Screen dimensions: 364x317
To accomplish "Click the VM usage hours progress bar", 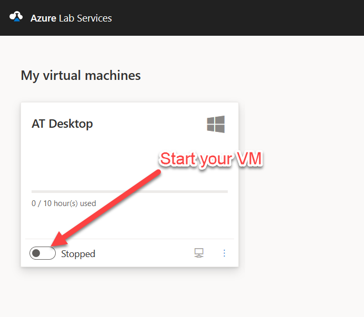I will 129,191.
